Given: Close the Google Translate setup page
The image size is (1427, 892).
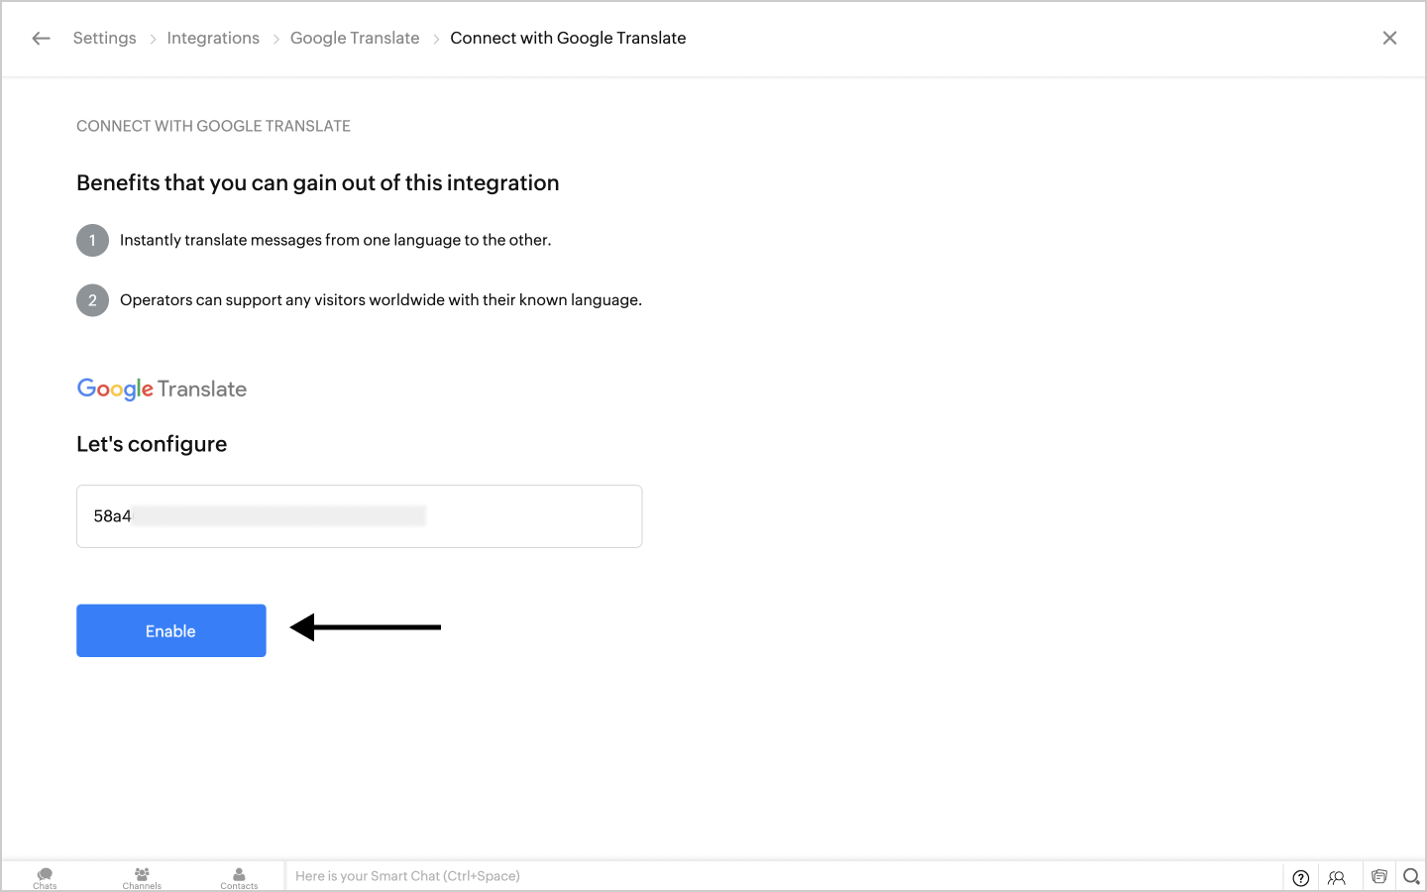Looking at the screenshot, I should coord(1389,39).
